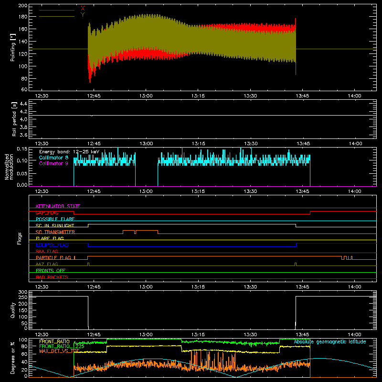Click the Pointing axis title
382x382 pixels.
click(13, 47)
